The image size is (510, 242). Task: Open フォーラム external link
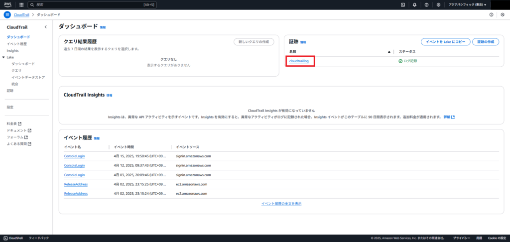tap(17, 137)
